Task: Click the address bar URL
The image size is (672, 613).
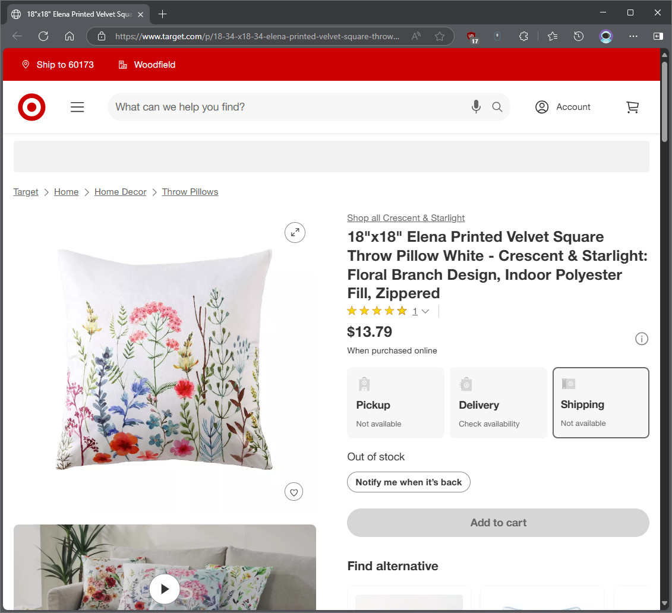Action: click(257, 36)
